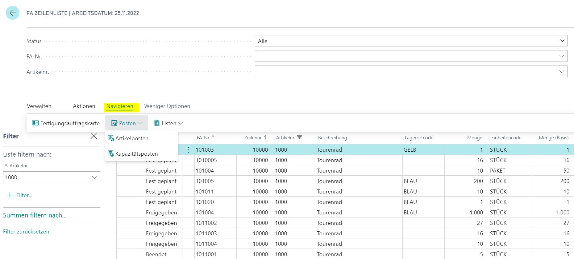Select FA-Nr. cell 1011001

(x=215, y=254)
